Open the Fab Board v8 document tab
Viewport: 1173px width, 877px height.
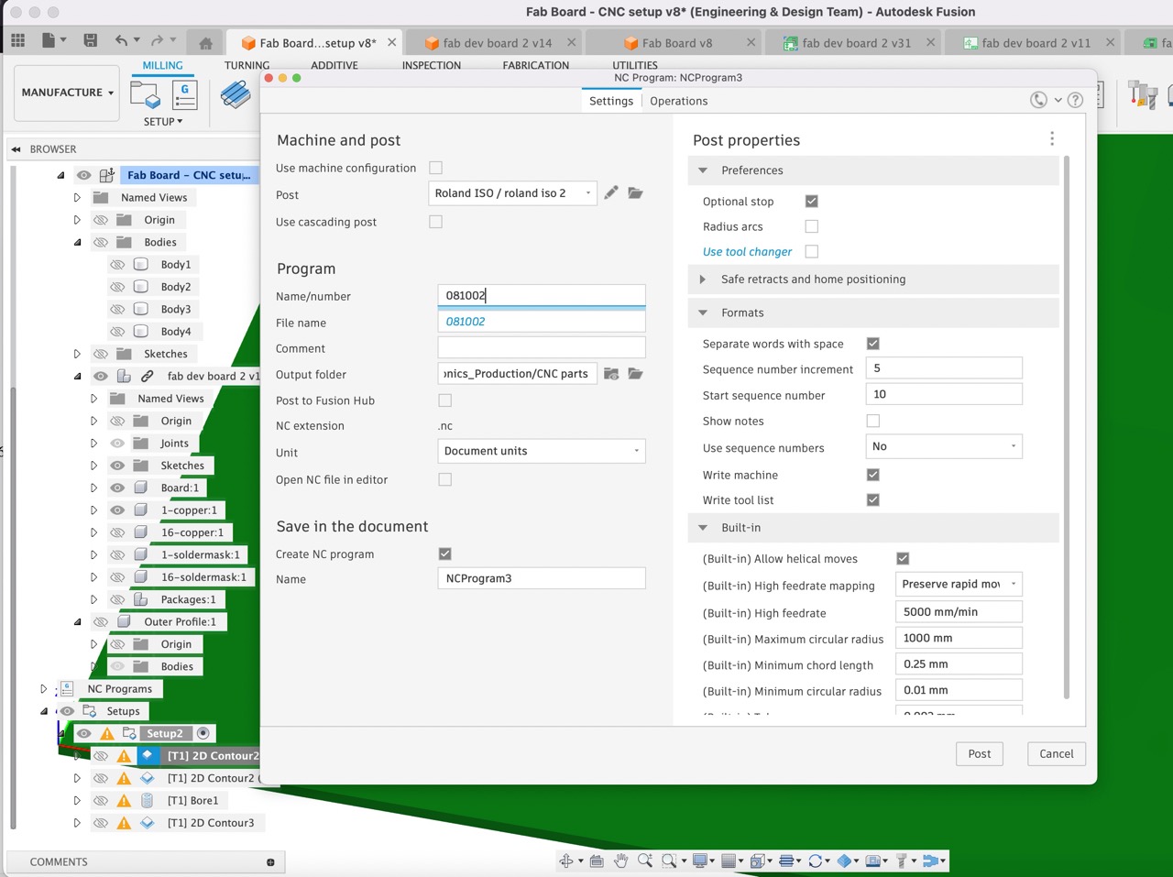tap(677, 43)
